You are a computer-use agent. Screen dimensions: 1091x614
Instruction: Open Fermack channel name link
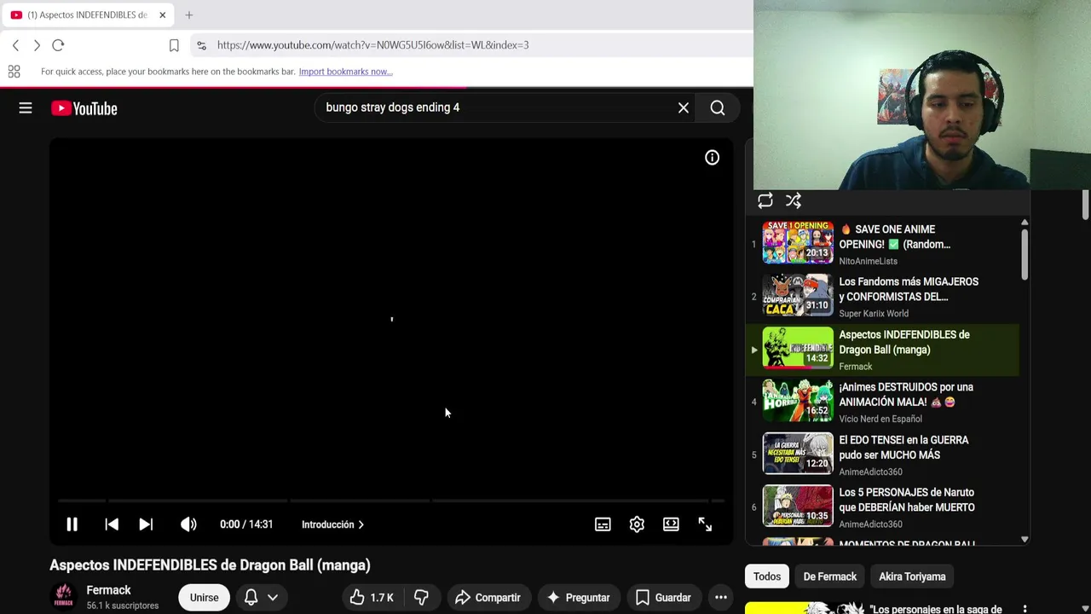click(108, 590)
